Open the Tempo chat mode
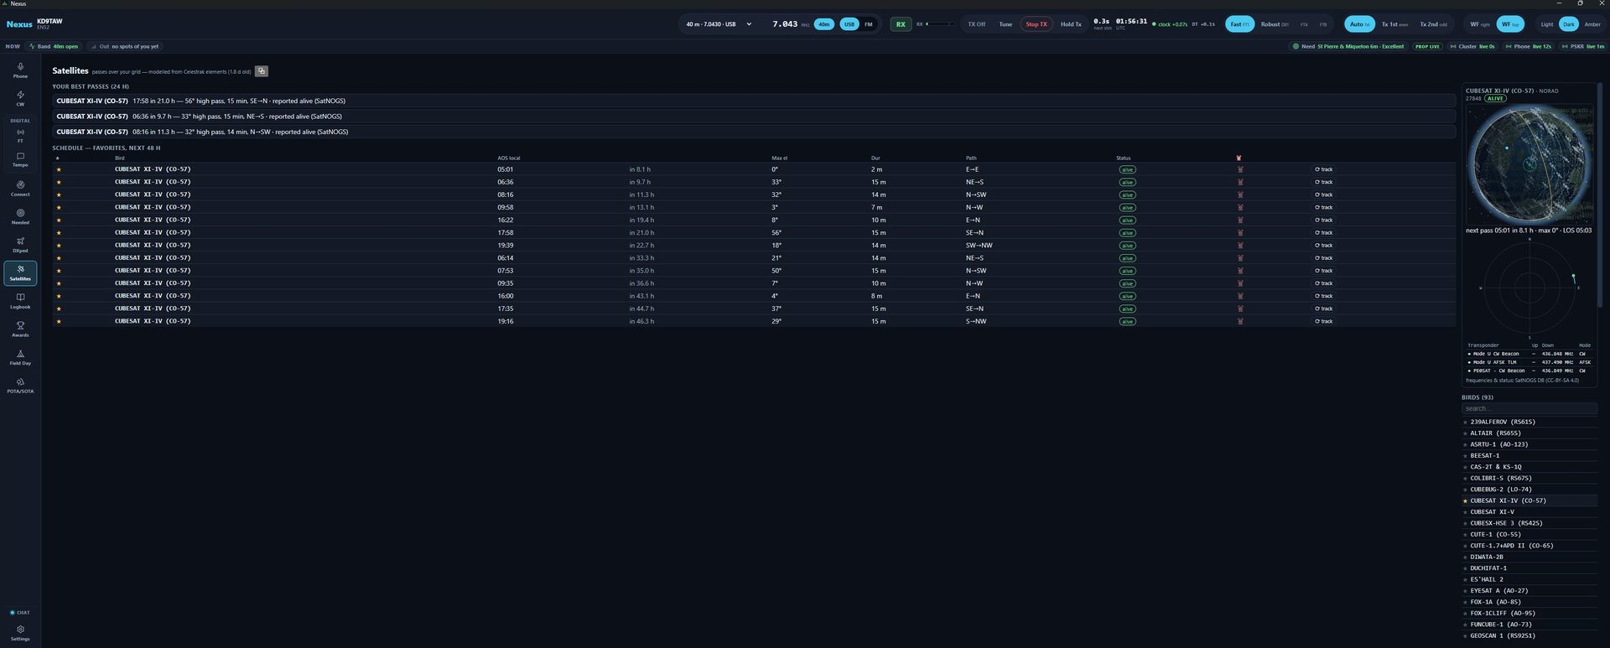The width and height of the screenshot is (1610, 648). 20,159
